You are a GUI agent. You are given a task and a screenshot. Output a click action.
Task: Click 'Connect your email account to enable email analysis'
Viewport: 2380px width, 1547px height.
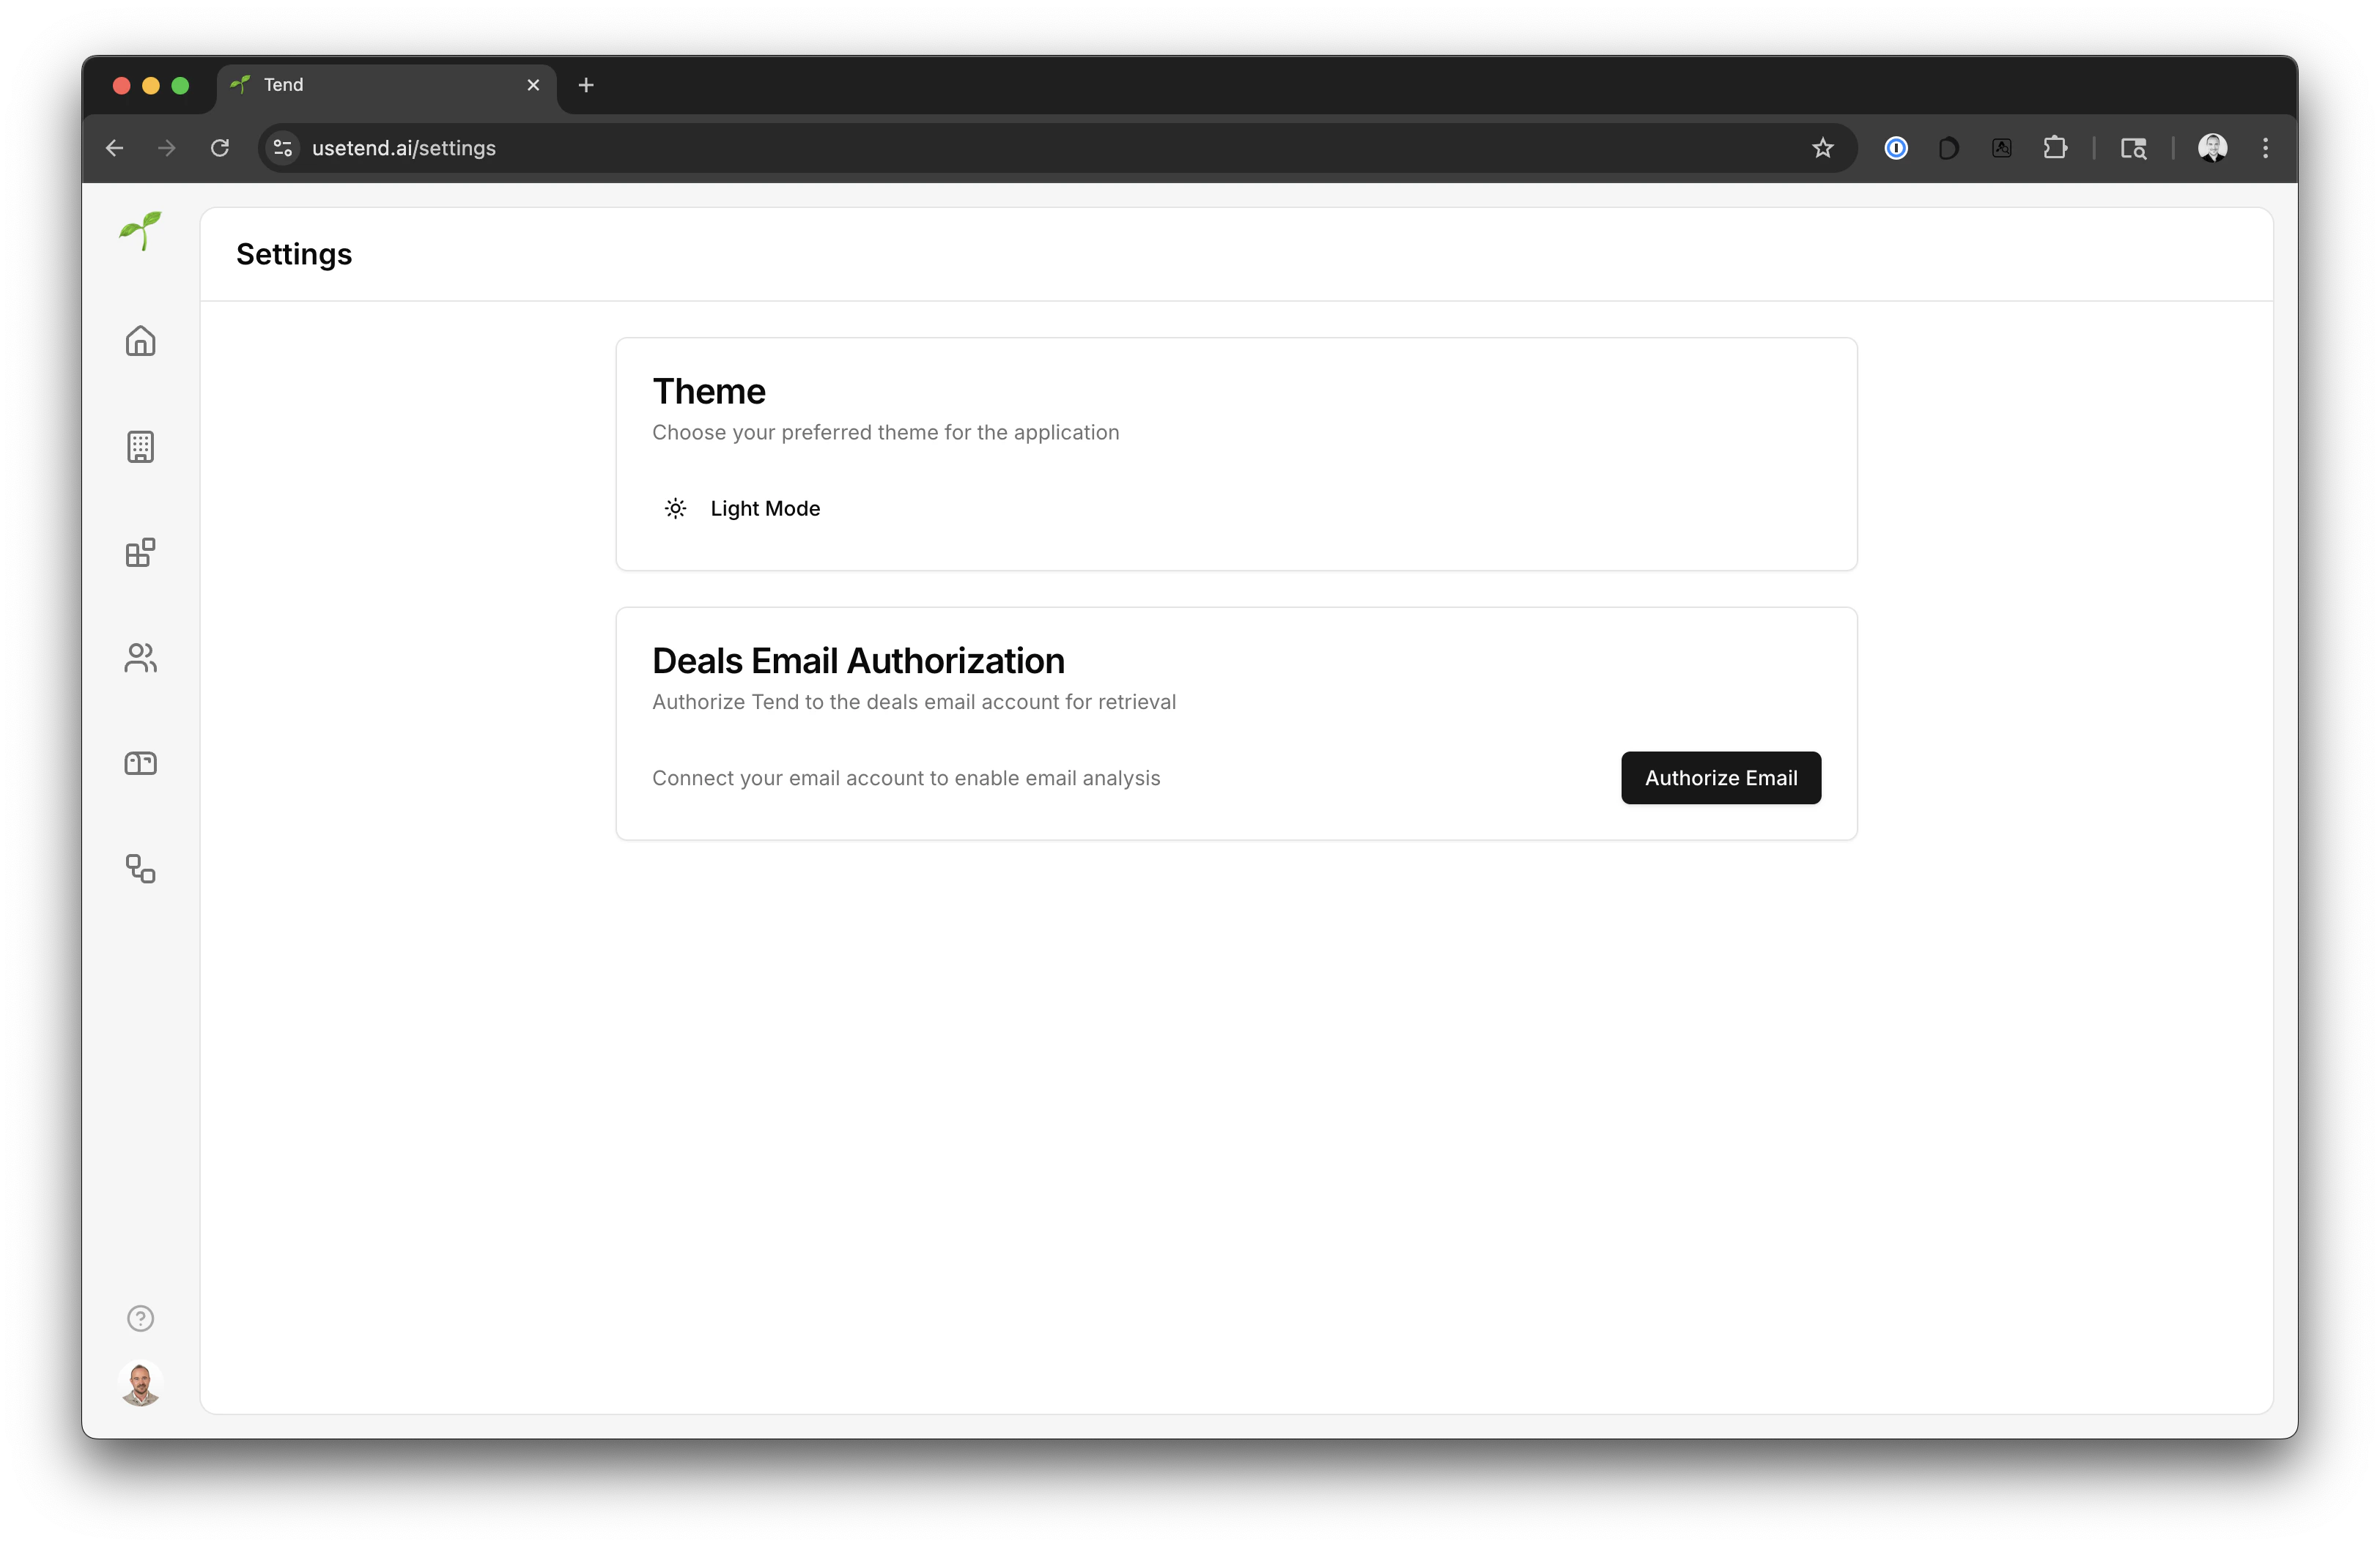pos(906,777)
